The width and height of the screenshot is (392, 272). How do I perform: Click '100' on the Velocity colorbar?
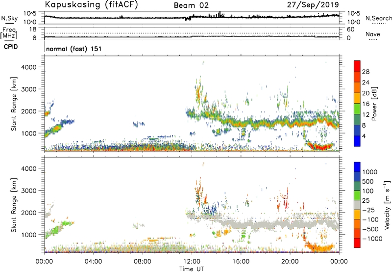pyautogui.click(x=369, y=191)
